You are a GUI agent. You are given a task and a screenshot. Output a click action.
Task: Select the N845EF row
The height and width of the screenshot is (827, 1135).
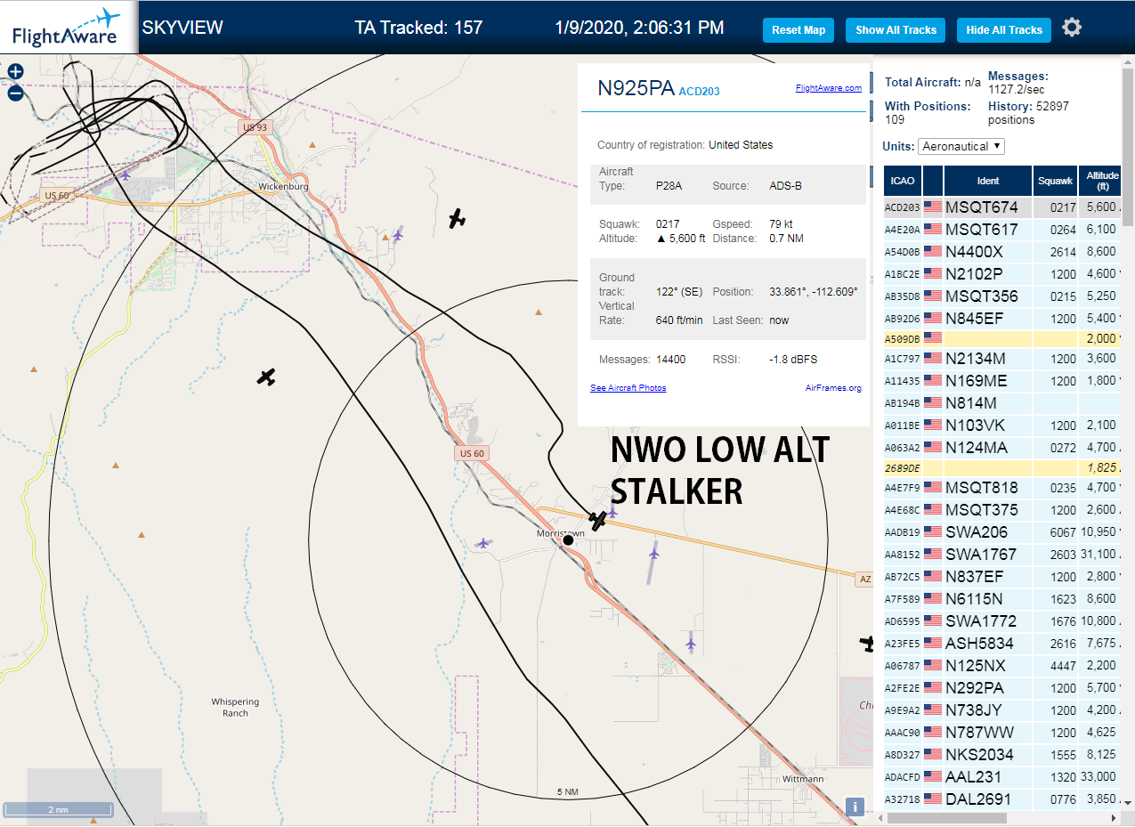[x=1003, y=318]
